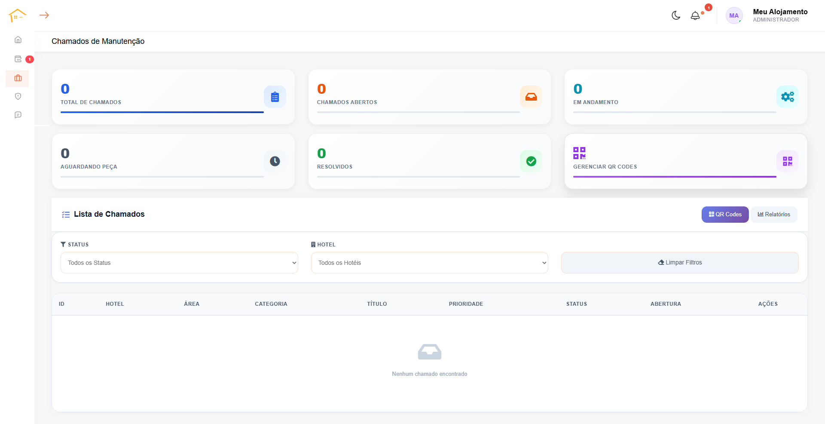Click the list icon beside Lista de Chamados
Viewport: 825px width, 424px height.
coord(66,215)
